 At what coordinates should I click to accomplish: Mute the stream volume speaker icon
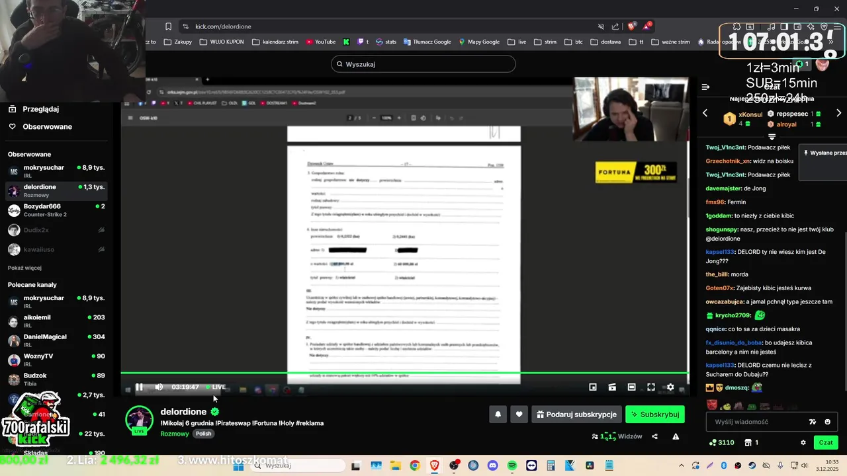pos(159,387)
